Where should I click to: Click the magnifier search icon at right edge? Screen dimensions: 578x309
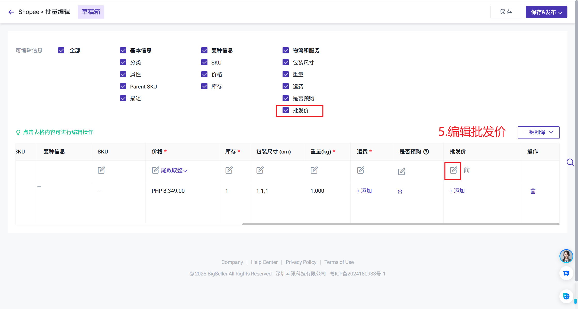[x=570, y=162]
